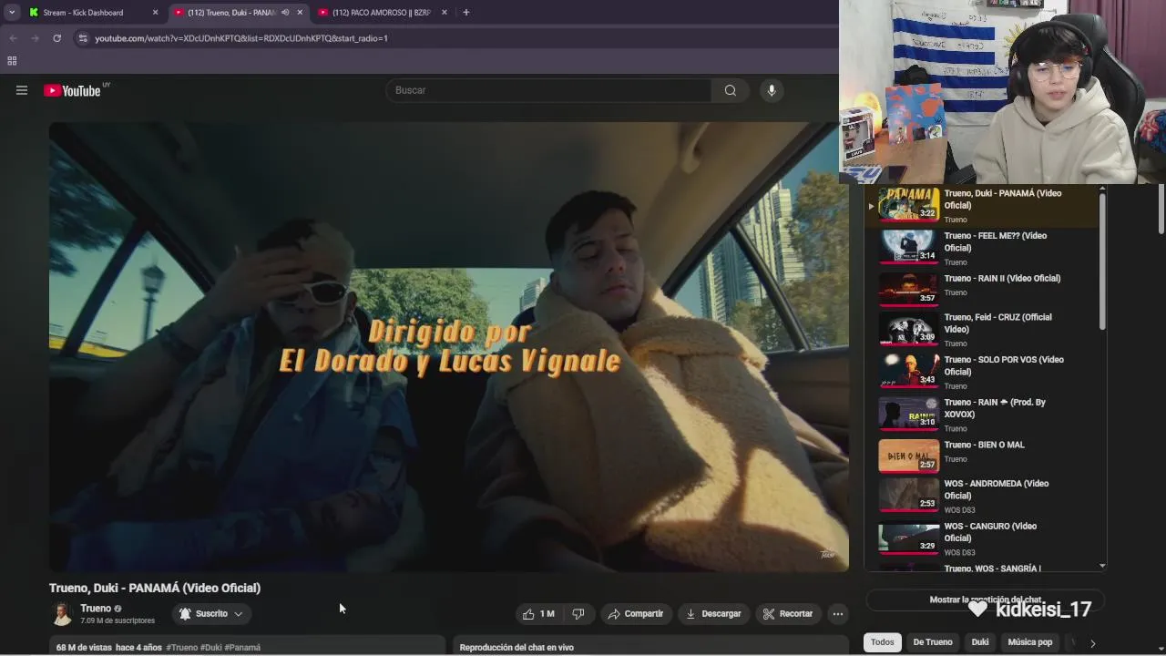1166x656 pixels.
Task: Click the #Duki hashtag
Action: click(x=210, y=648)
